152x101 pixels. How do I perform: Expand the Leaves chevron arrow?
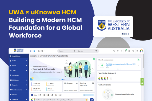click(x=27, y=66)
